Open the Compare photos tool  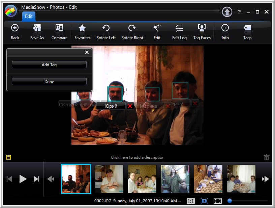pyautogui.click(x=59, y=32)
